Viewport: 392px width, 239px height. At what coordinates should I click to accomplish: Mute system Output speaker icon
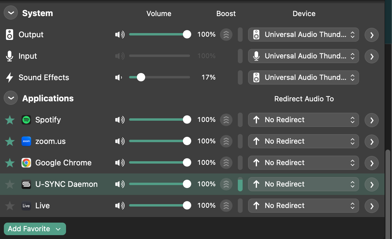click(x=120, y=35)
